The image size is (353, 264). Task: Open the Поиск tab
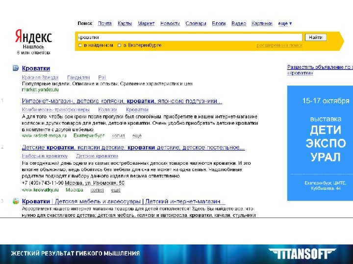pyautogui.click(x=85, y=23)
